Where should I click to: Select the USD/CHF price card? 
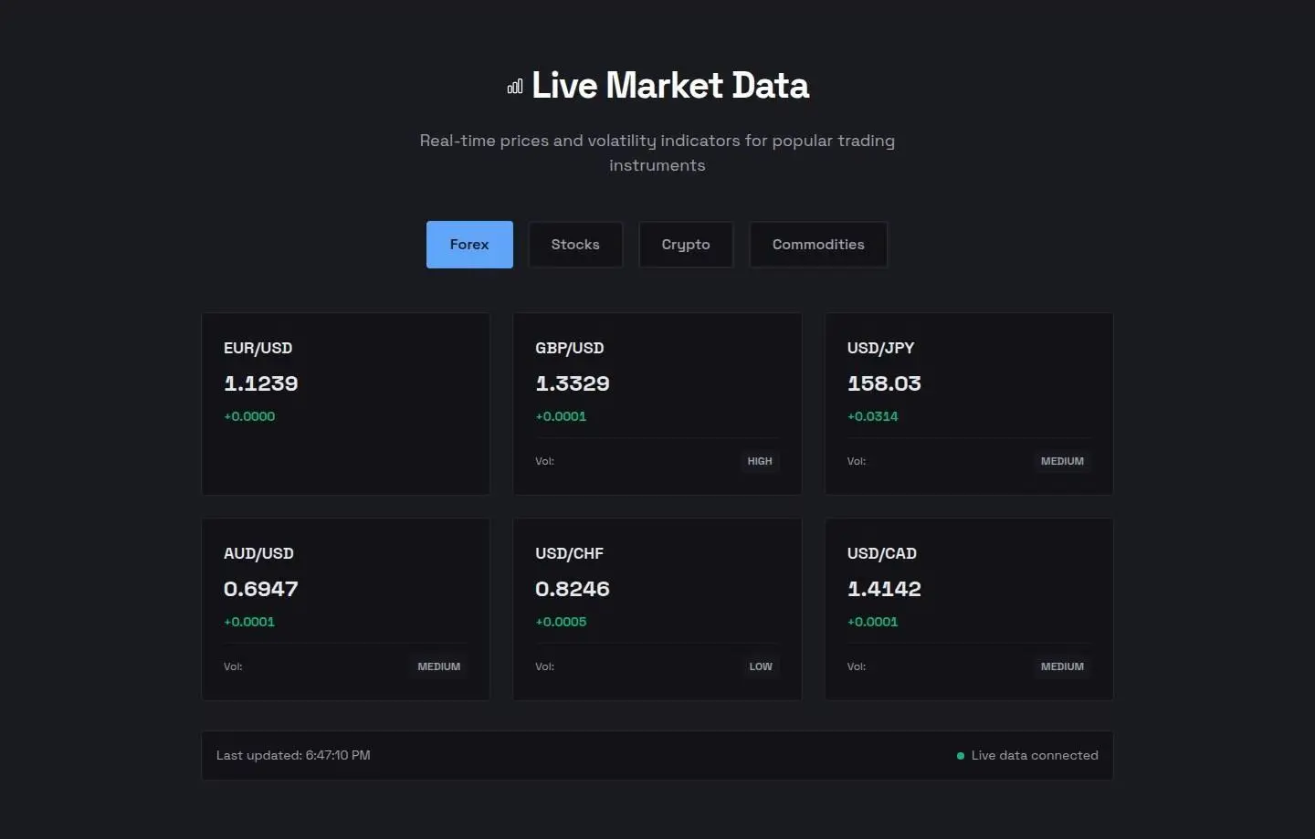click(x=657, y=610)
